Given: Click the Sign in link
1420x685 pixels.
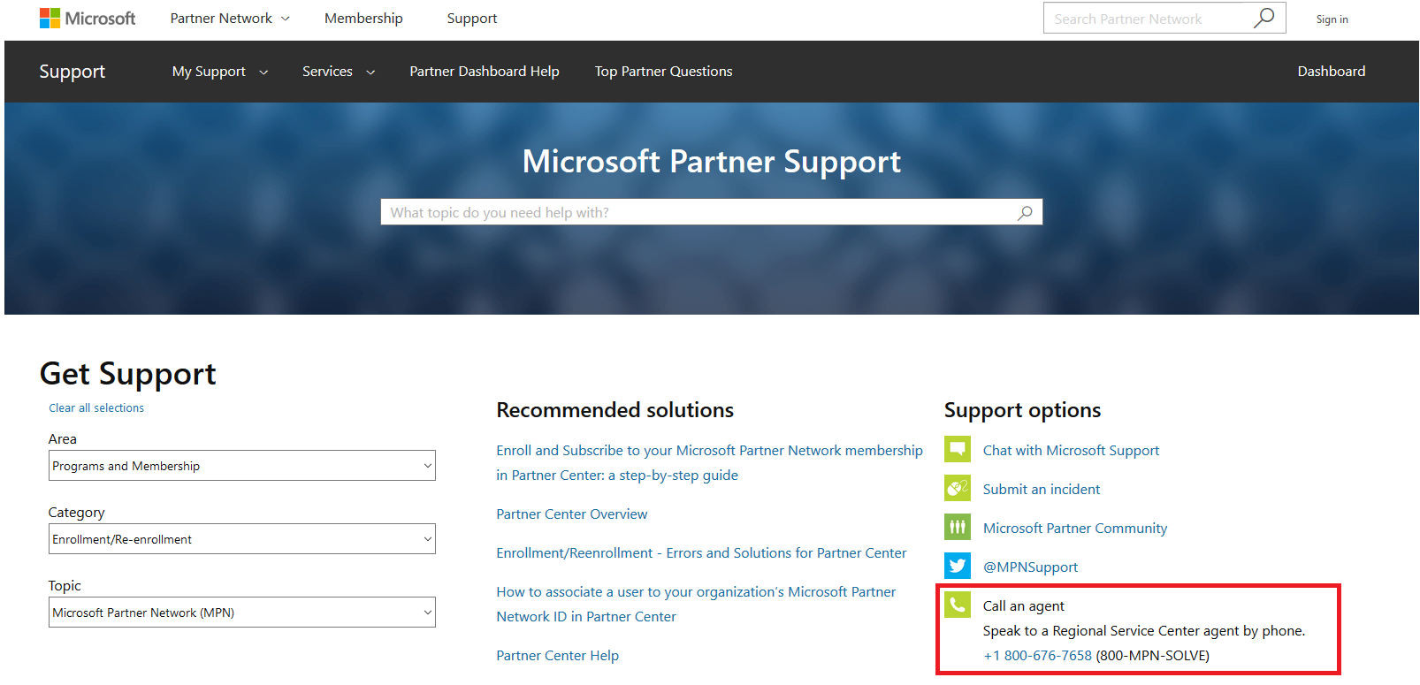Looking at the screenshot, I should 1332,19.
